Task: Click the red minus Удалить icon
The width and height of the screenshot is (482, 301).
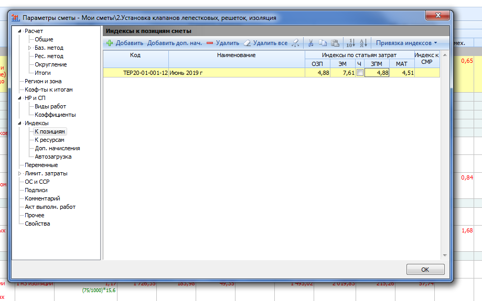Action: pos(210,43)
